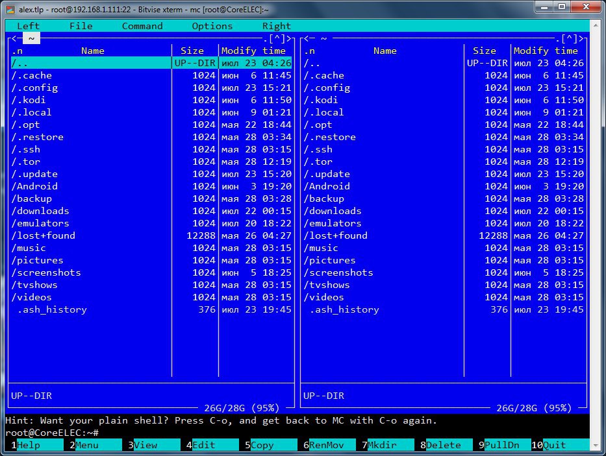Click right panel 26G/28G disk usage text
Screen dimensions: 606x456
[x=534, y=408]
